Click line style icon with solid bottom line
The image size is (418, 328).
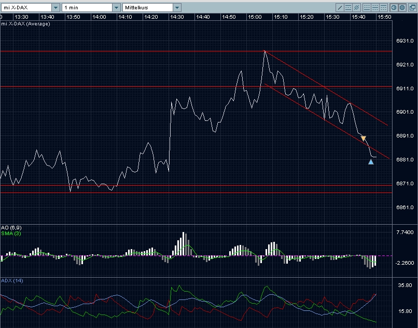[x=366, y=8]
